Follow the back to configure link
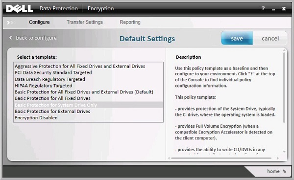This screenshot has height=180, width=294. point(36,38)
